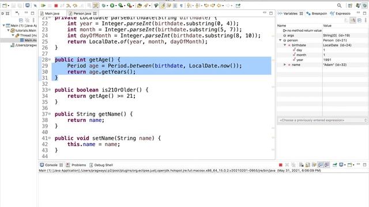Toggle Show Console on Standard Error

point(327,165)
